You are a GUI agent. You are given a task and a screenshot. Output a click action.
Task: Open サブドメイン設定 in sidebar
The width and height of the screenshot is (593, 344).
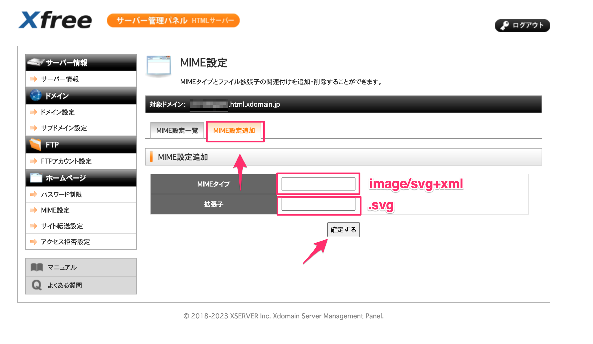64,128
